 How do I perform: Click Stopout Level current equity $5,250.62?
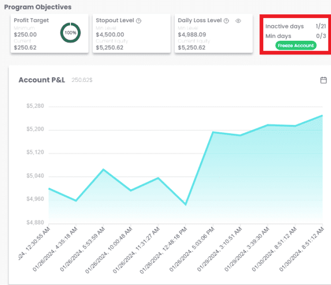pos(110,48)
